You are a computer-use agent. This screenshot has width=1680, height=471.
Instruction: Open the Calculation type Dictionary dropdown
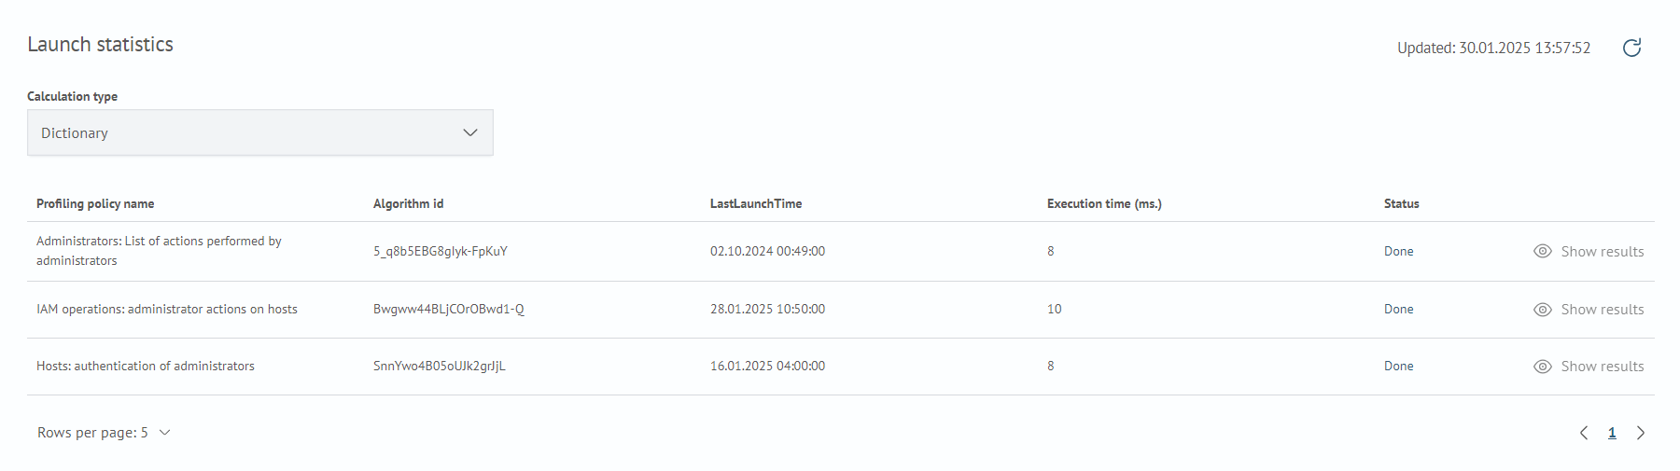pos(260,132)
